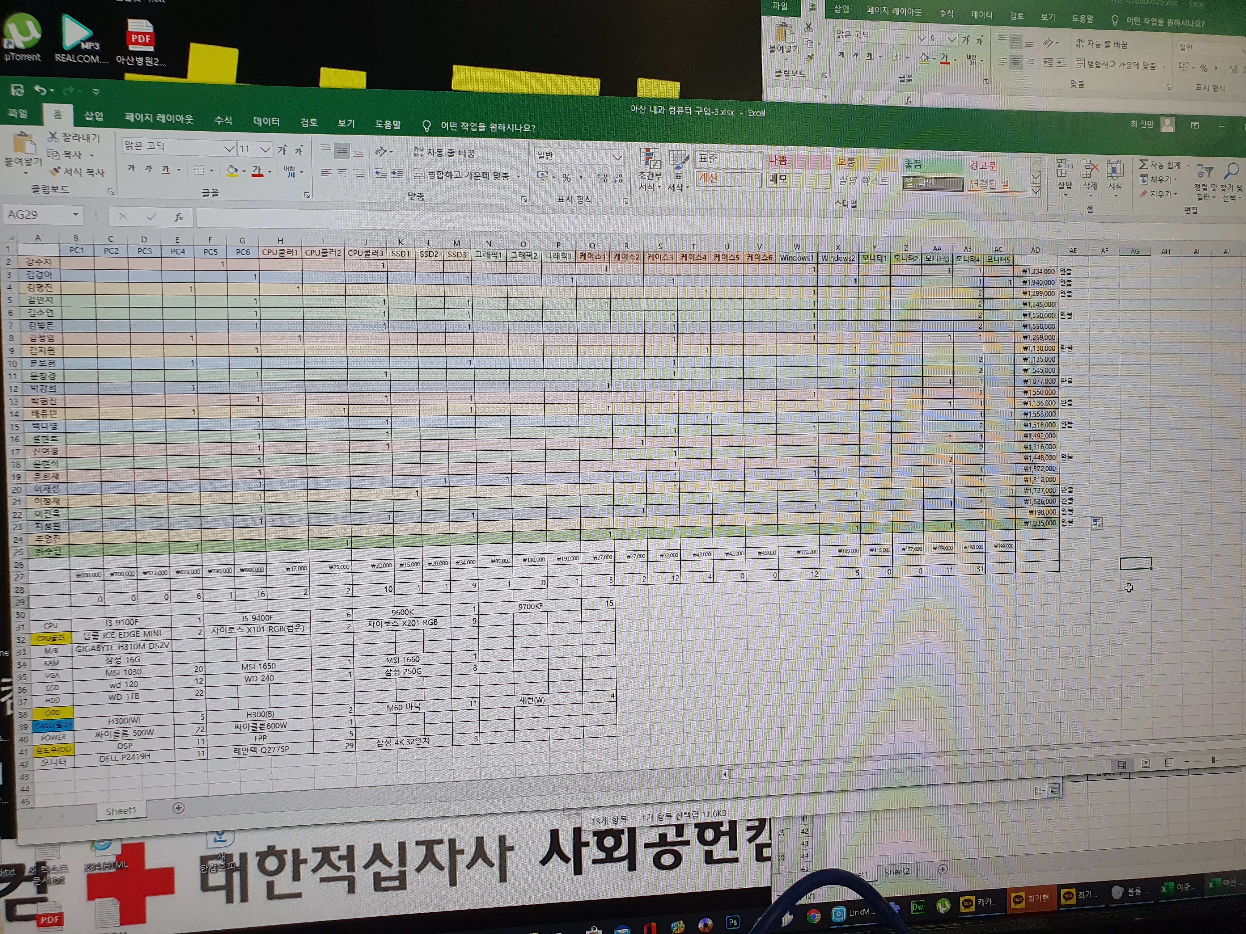Click the Photoshop icon in taskbar
1246x934 pixels.
coord(732,922)
